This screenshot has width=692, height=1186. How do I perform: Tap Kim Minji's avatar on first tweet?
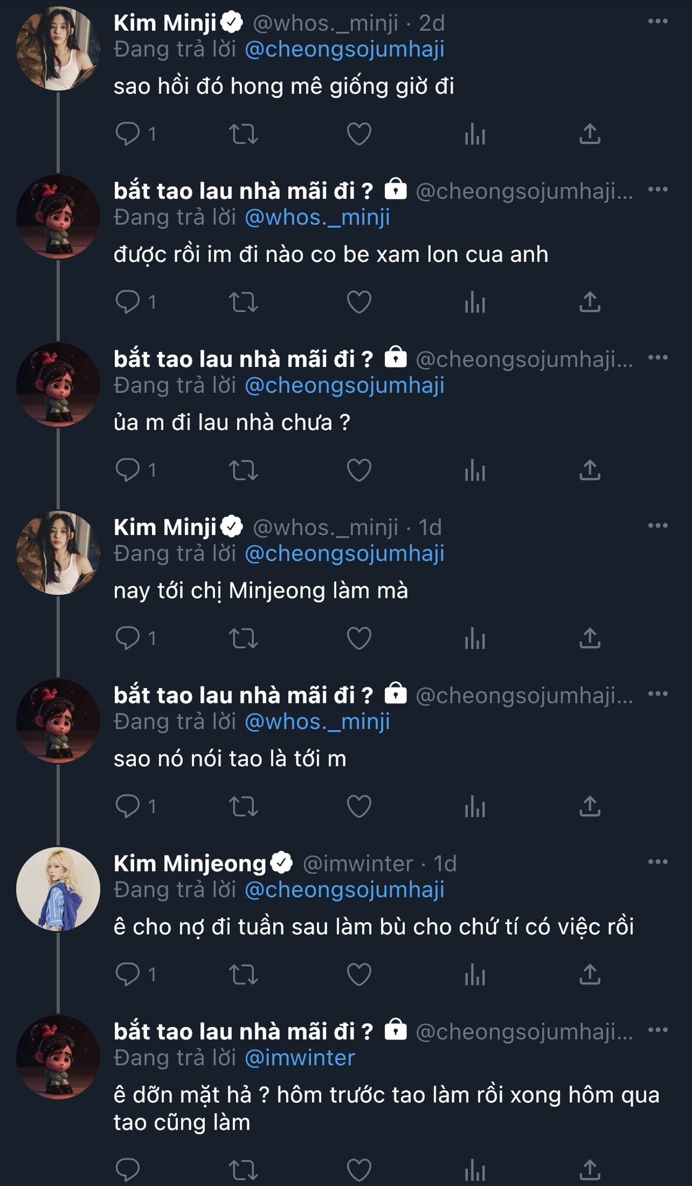click(x=58, y=49)
